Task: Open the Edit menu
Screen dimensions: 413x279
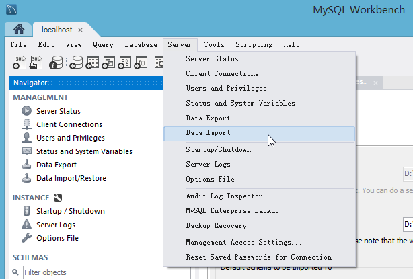Action: click(46, 45)
